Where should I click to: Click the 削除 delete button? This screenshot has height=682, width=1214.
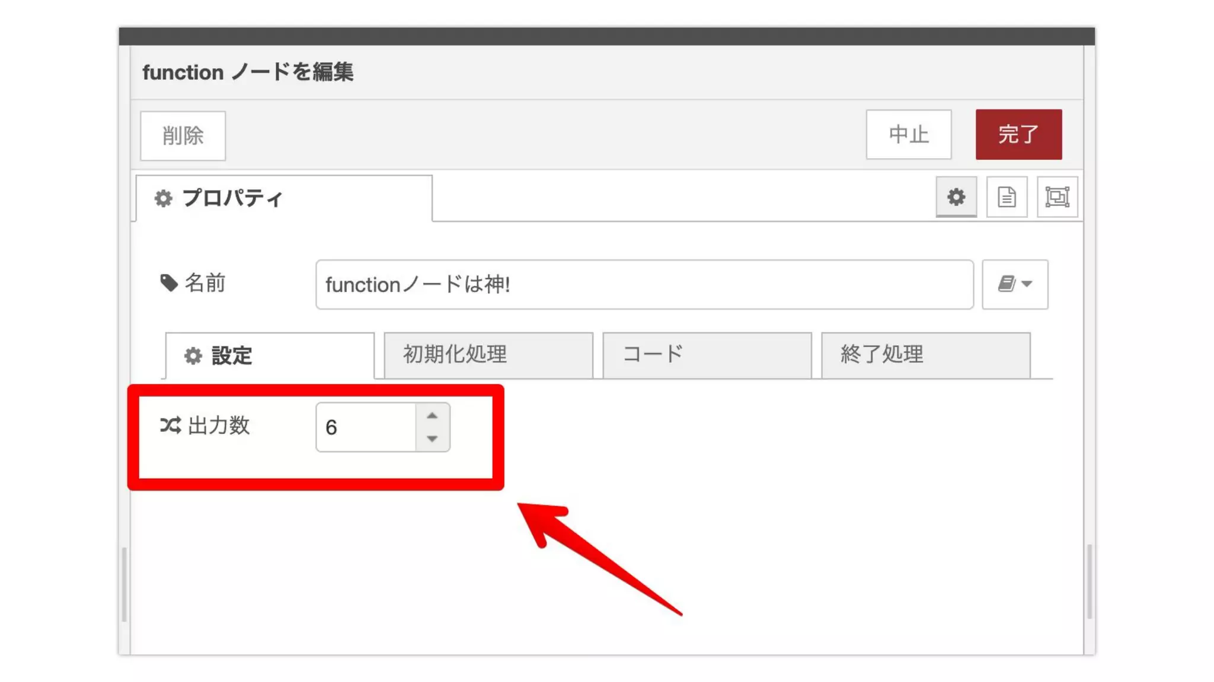pyautogui.click(x=183, y=136)
